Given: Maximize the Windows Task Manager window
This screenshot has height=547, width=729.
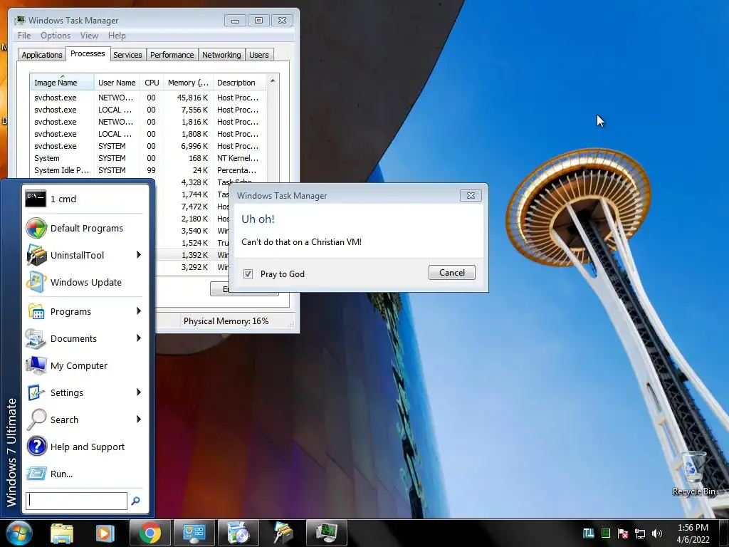Looking at the screenshot, I should pyautogui.click(x=258, y=21).
